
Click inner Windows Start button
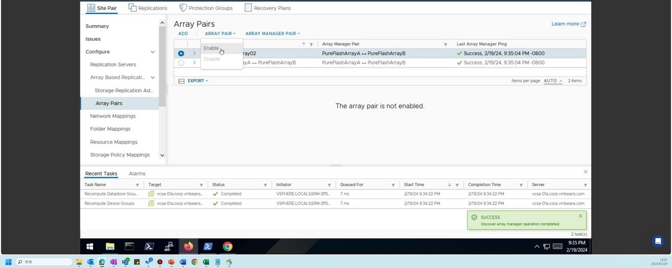90,246
